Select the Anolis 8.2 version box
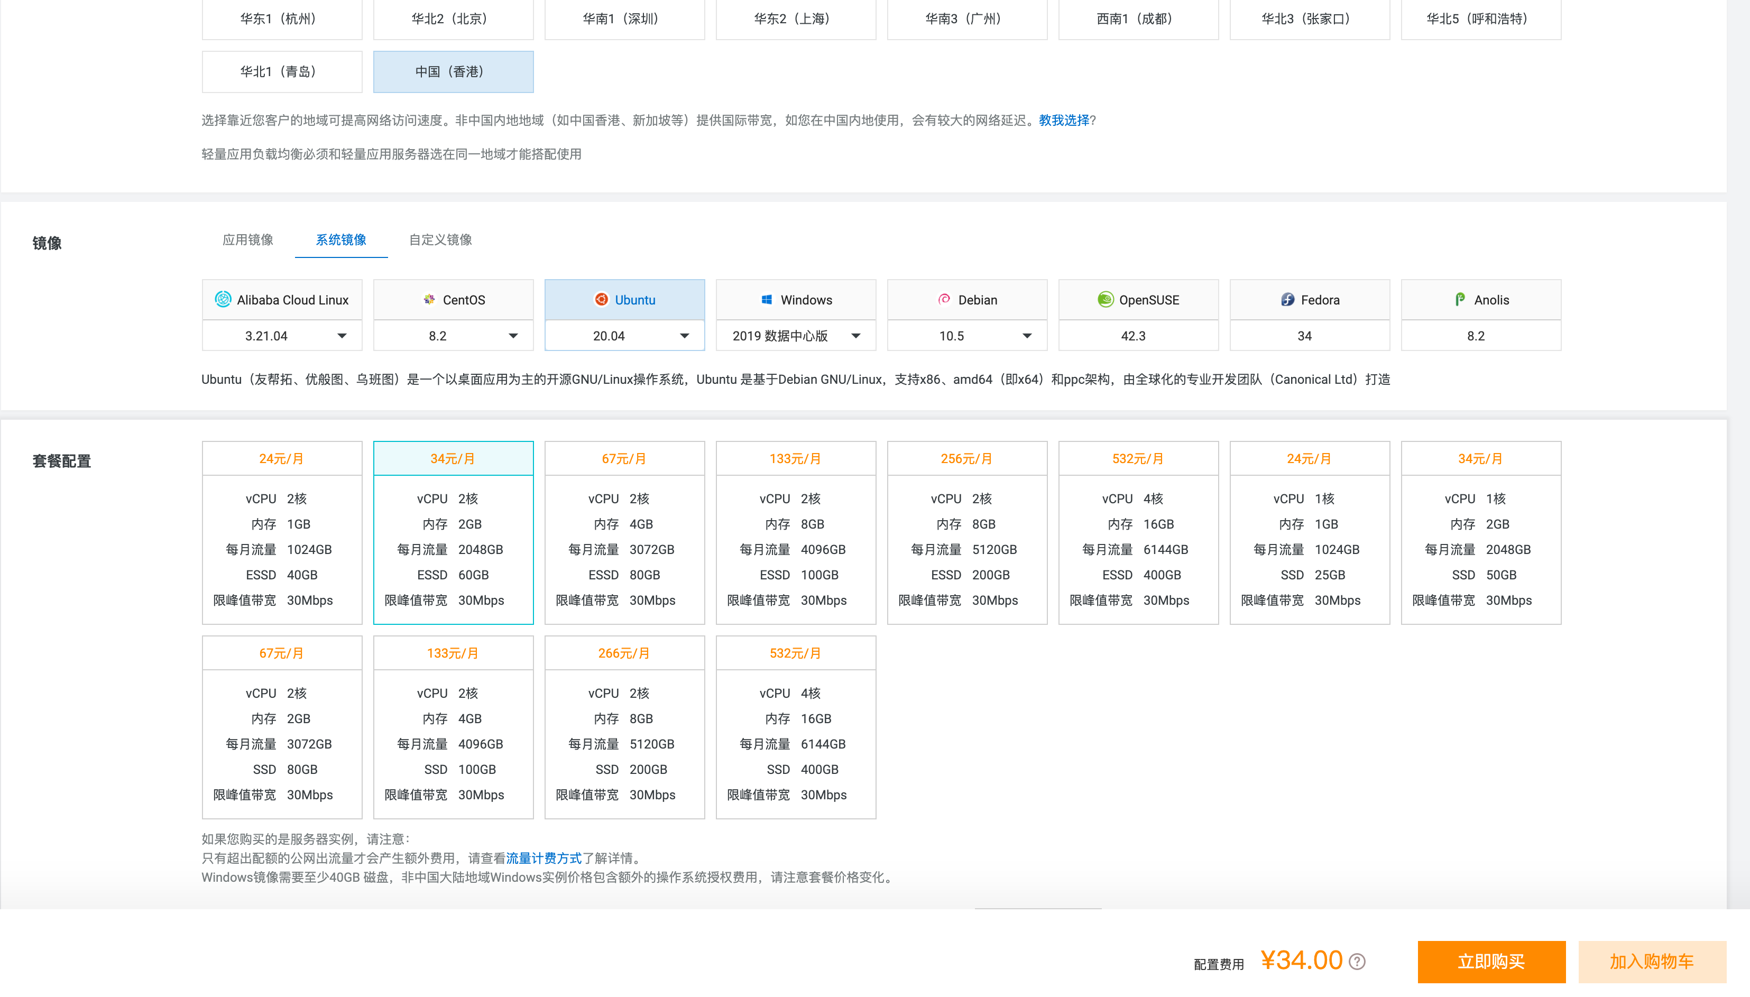The image size is (1750, 997). point(1481,336)
